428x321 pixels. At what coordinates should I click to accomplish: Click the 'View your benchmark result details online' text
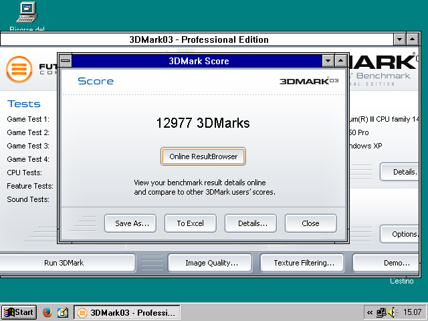pos(199,183)
